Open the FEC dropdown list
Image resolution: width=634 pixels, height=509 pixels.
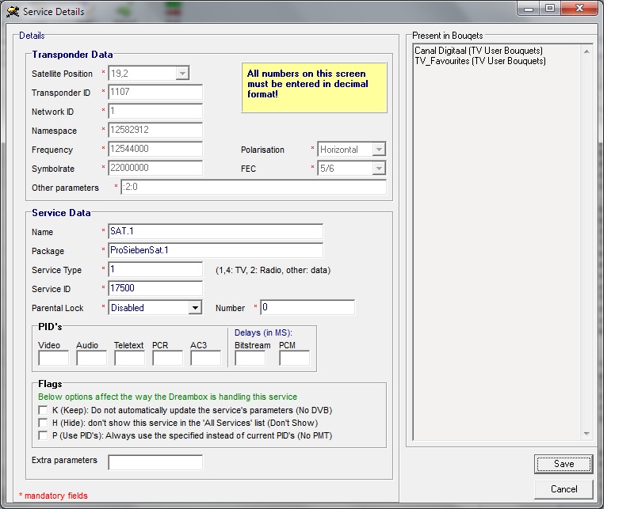click(x=379, y=169)
